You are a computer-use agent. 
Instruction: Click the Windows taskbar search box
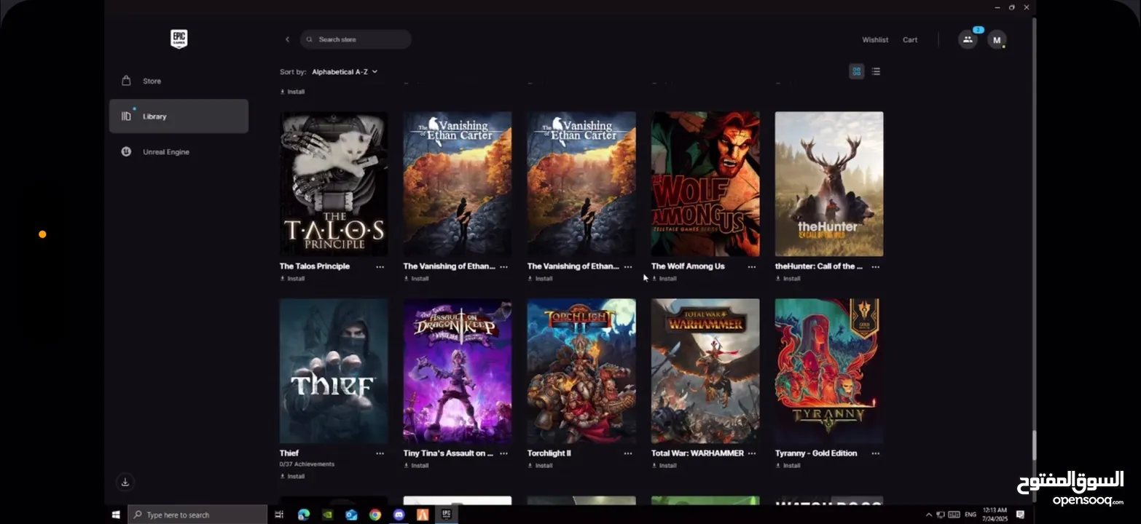(197, 515)
